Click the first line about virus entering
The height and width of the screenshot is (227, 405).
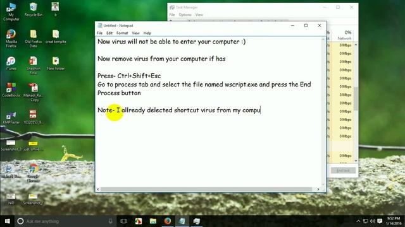click(171, 42)
